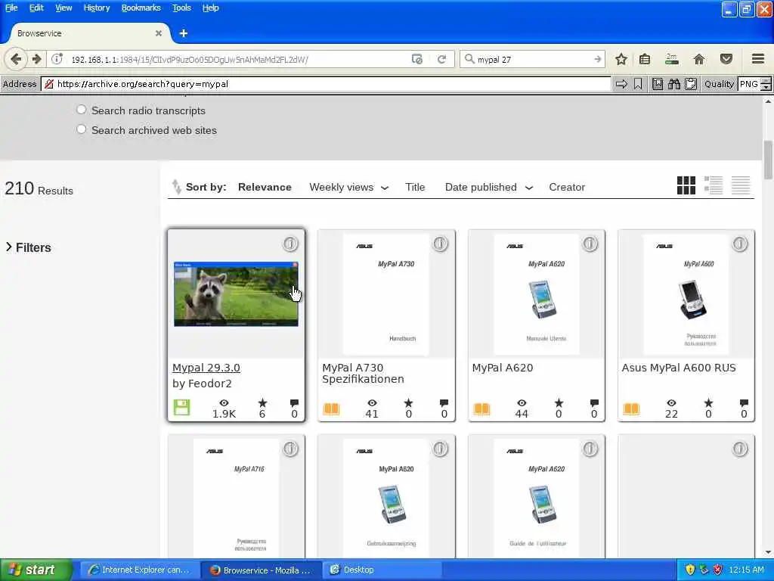The height and width of the screenshot is (581, 774).
Task: Close the Browservice tab
Action: click(x=159, y=33)
